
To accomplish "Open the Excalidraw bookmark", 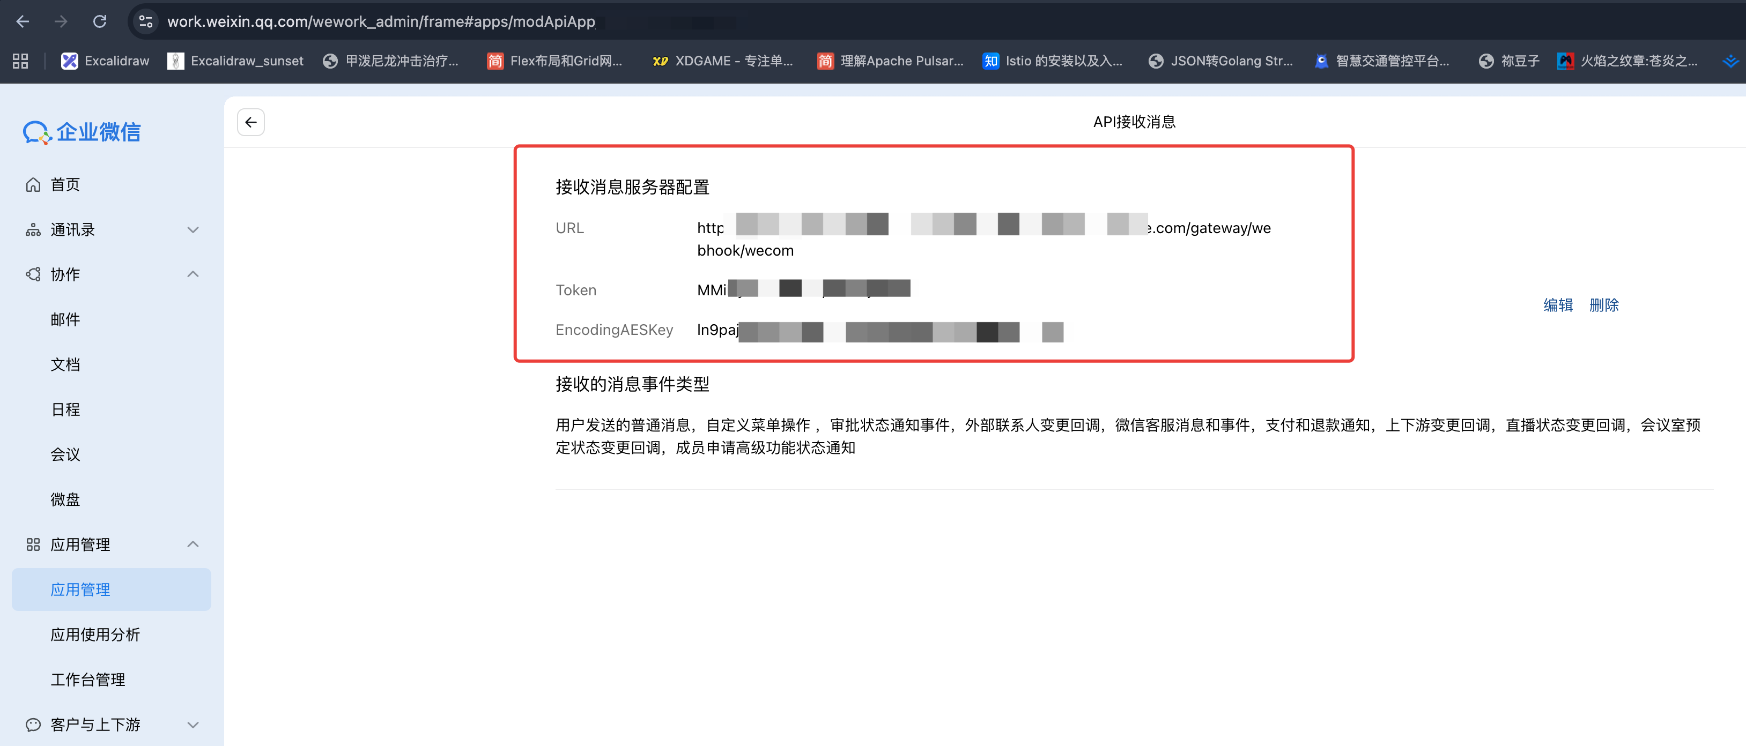I will tap(105, 61).
